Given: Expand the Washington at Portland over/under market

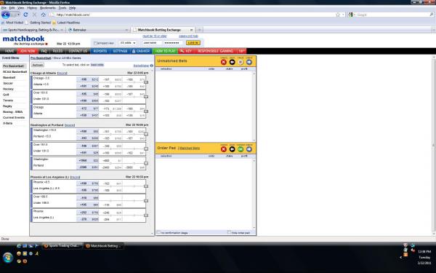Looking at the screenshot, I should 146,149.
